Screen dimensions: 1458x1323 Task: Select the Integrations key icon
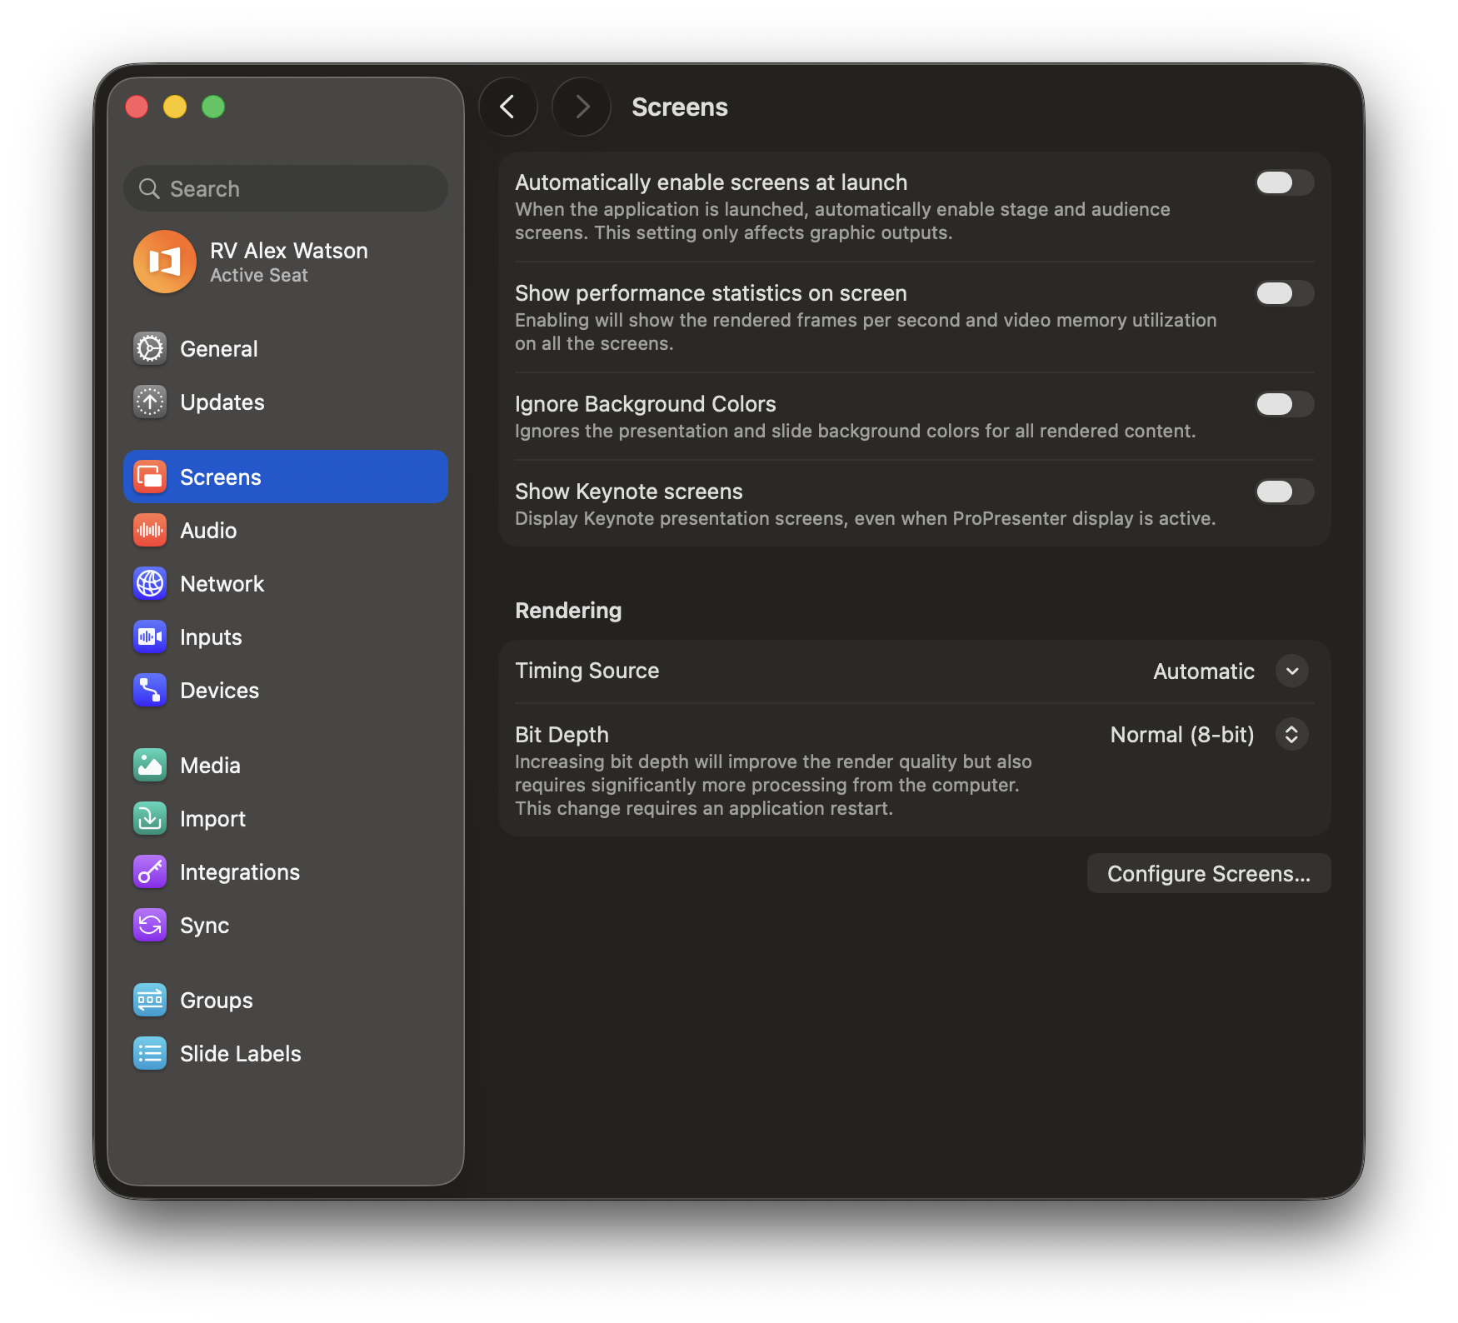coord(150,872)
